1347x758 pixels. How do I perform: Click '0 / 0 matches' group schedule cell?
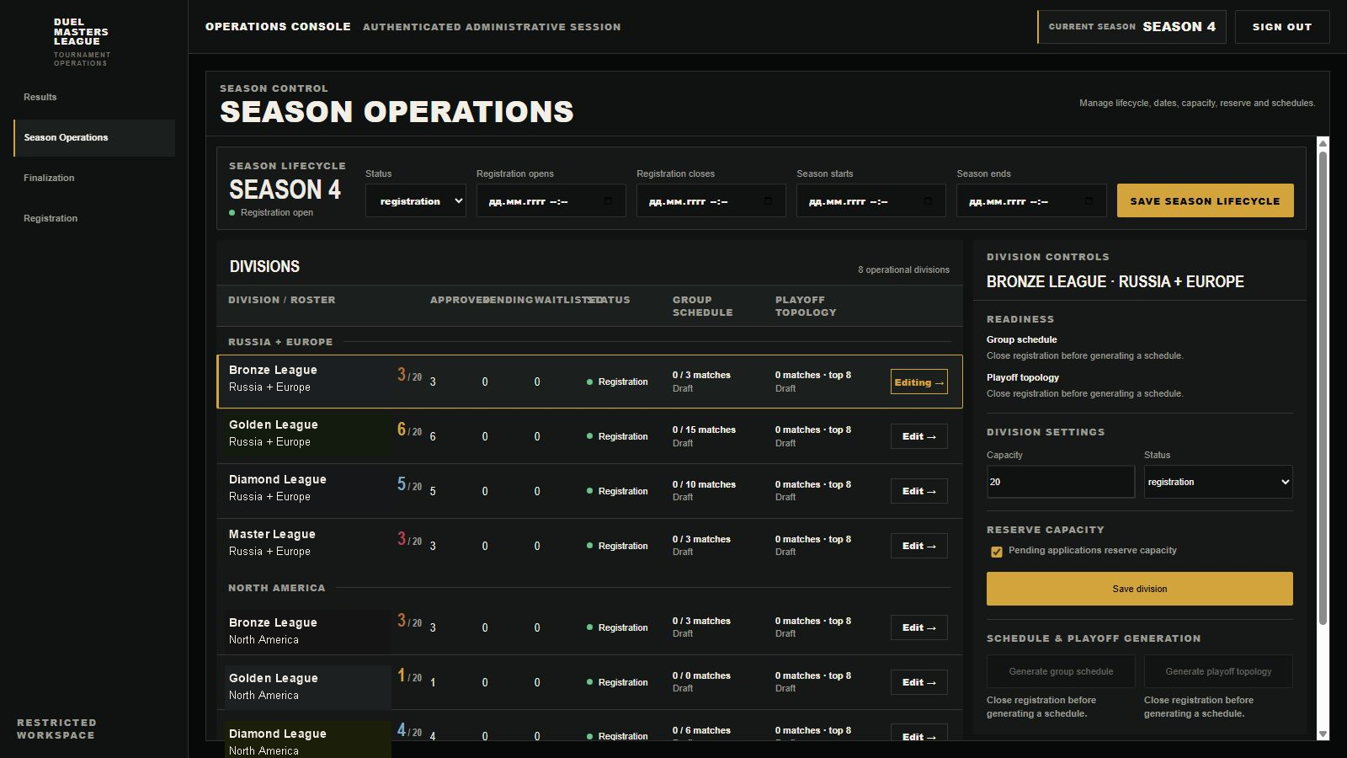pos(701,675)
